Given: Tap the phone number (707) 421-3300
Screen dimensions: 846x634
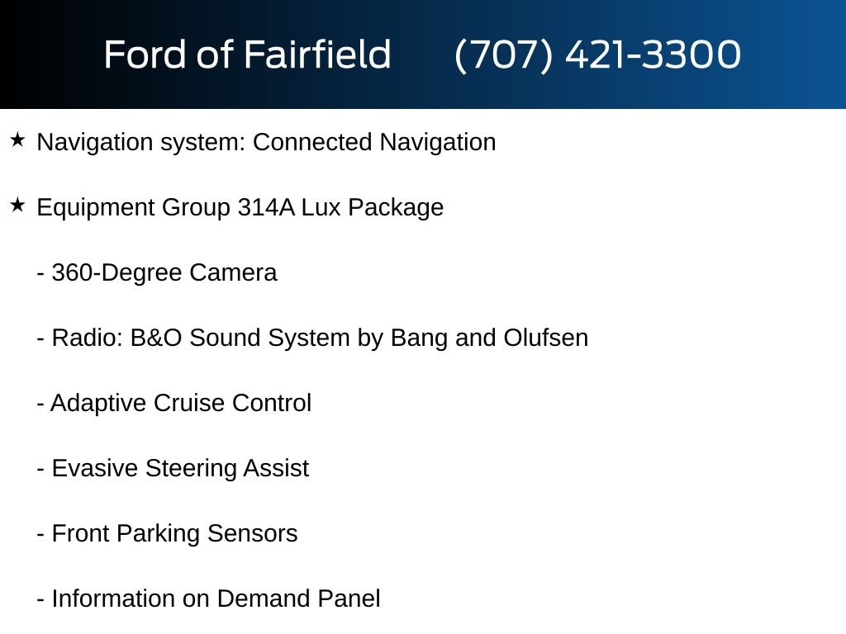Looking at the screenshot, I should pyautogui.click(x=597, y=55).
